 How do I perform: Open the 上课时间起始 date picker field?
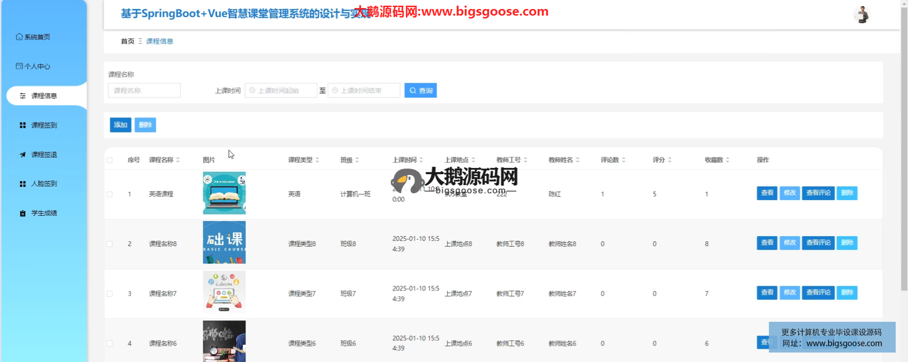[281, 90]
